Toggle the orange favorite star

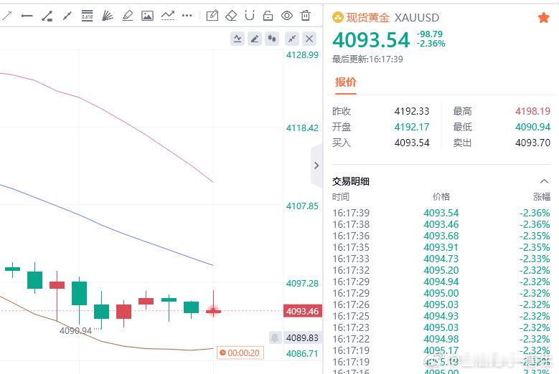(543, 17)
